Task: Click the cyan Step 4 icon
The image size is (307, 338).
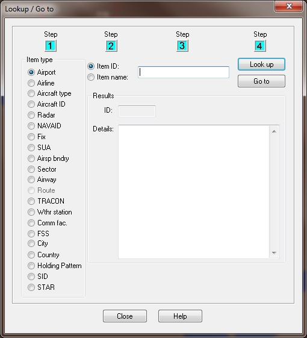Action: coord(260,46)
